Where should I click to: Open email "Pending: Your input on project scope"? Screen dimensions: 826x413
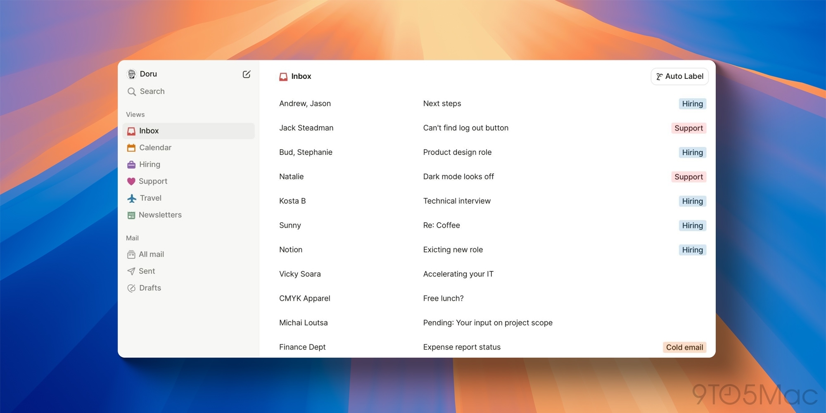487,323
